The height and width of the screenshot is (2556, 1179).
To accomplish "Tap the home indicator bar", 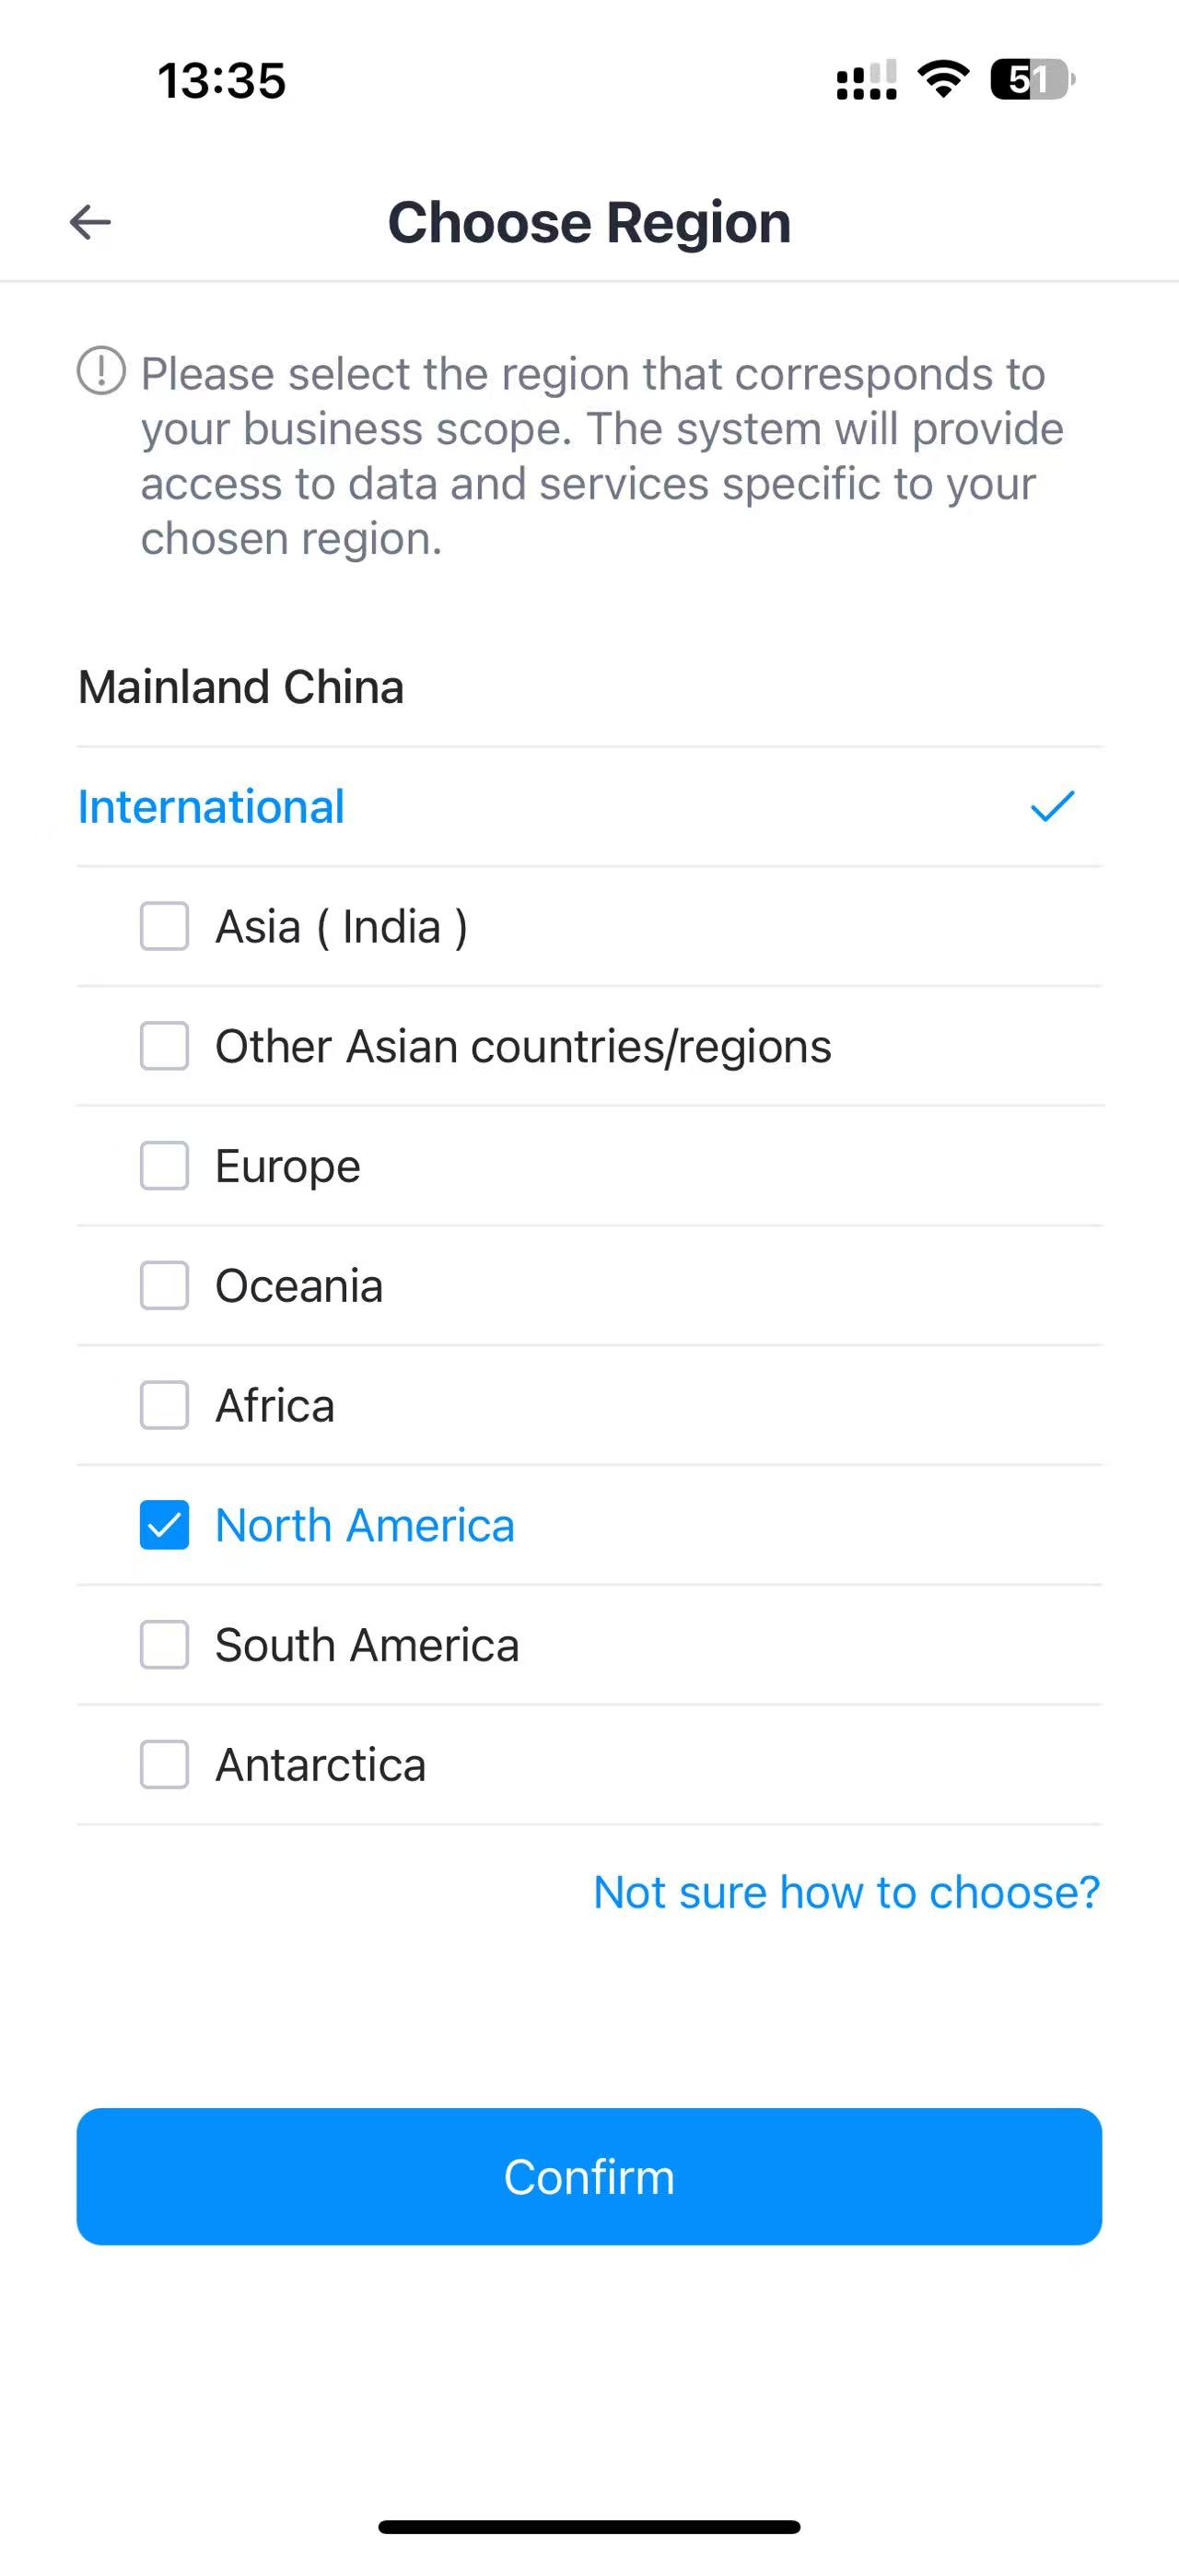I will (589, 2527).
